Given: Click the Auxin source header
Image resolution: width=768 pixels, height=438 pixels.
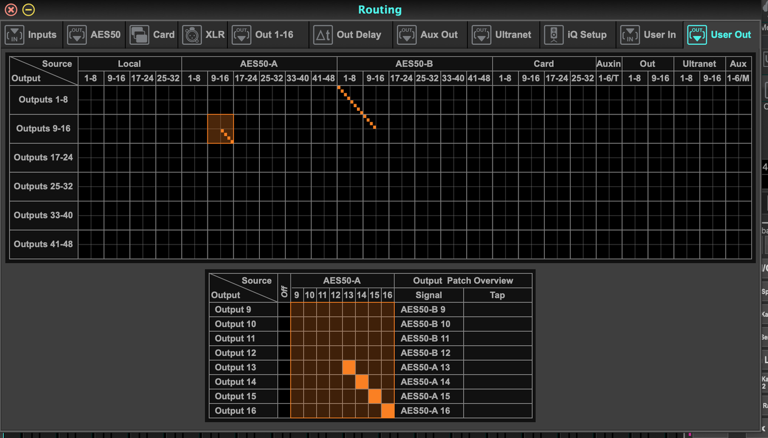Looking at the screenshot, I should pyautogui.click(x=608, y=64).
